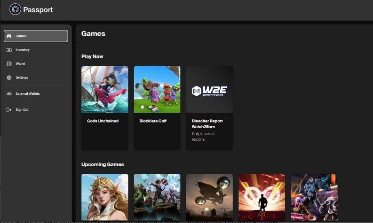Open the Games menu item
This screenshot has height=223, width=373.
click(x=36, y=36)
